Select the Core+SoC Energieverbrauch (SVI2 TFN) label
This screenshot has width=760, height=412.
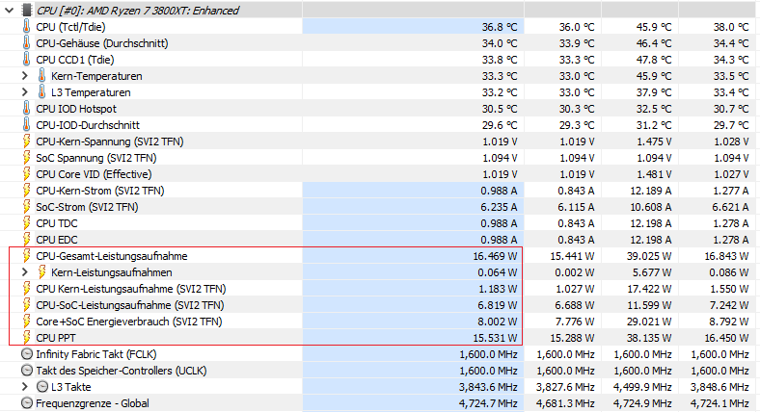click(x=129, y=322)
